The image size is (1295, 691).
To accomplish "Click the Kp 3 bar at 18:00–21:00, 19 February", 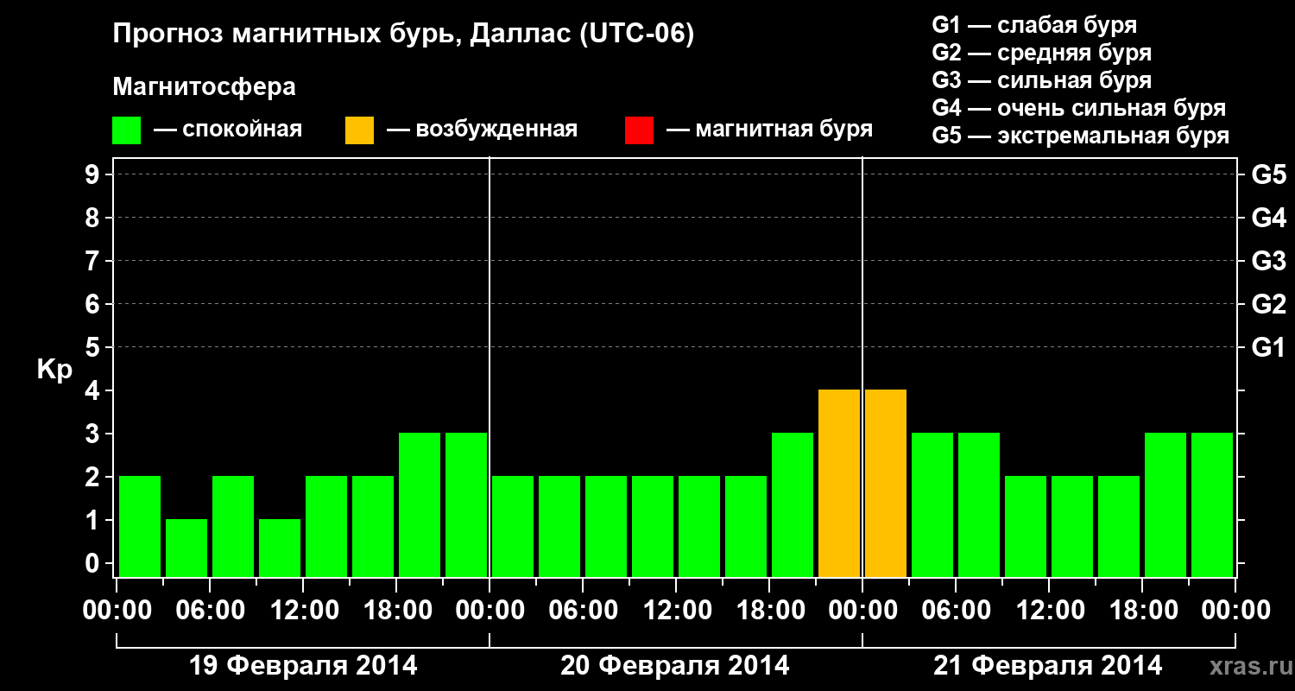I will click(x=420, y=504).
